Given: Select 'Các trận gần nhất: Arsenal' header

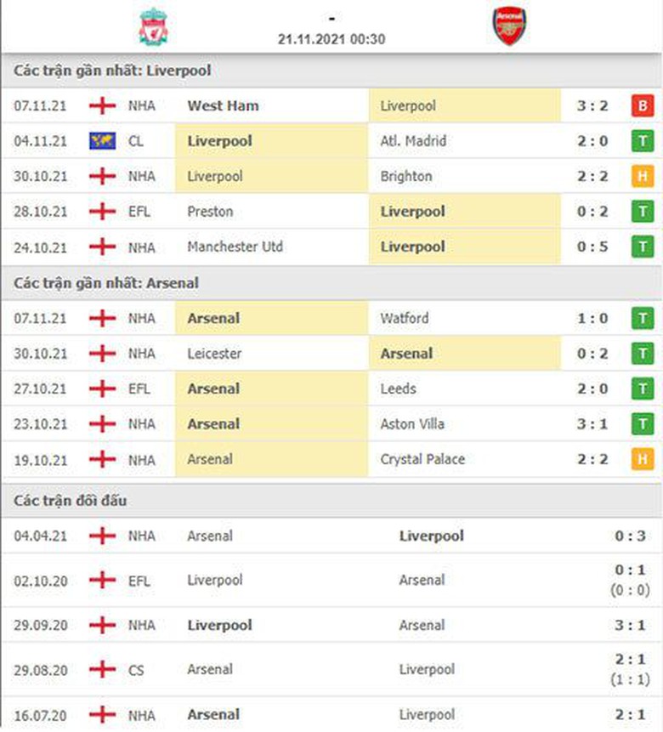Looking at the screenshot, I should pos(106,283).
